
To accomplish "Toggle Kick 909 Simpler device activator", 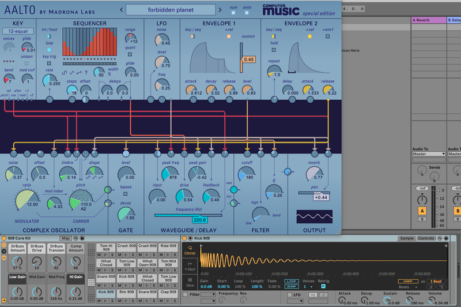I will pyautogui.click(x=184, y=238).
